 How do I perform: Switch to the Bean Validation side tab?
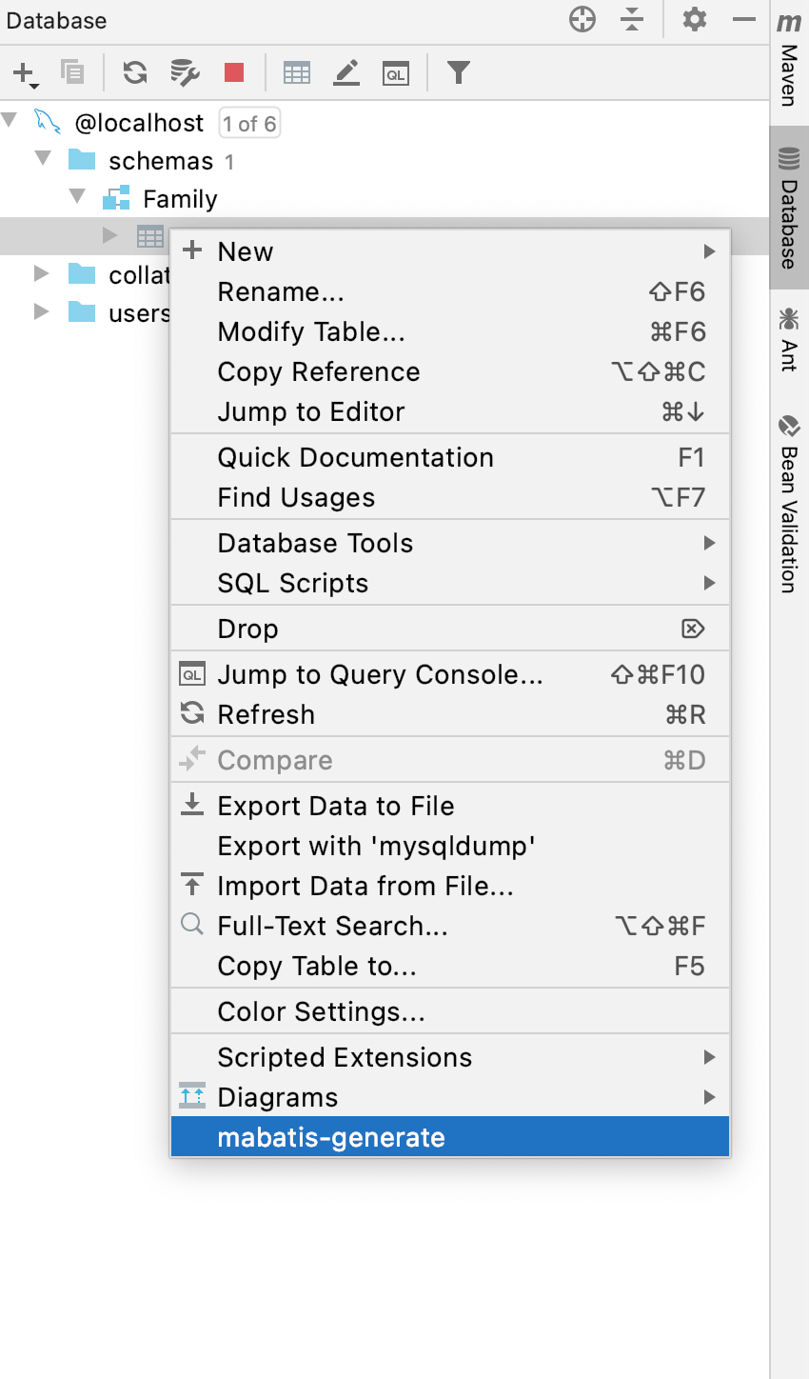click(789, 505)
